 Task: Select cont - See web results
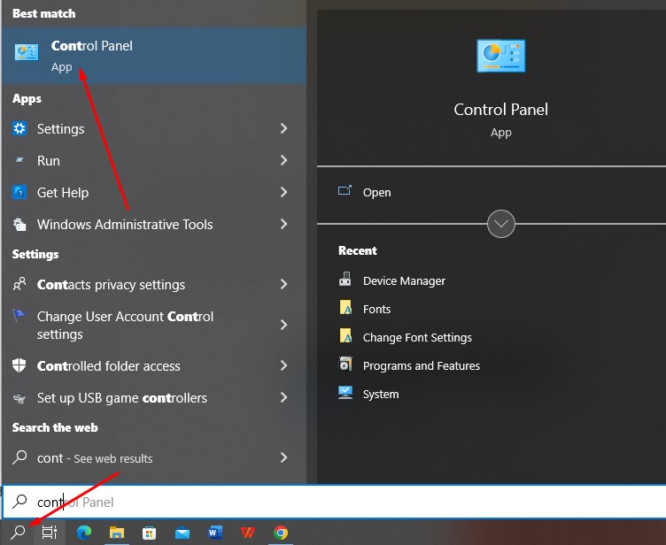tap(154, 457)
